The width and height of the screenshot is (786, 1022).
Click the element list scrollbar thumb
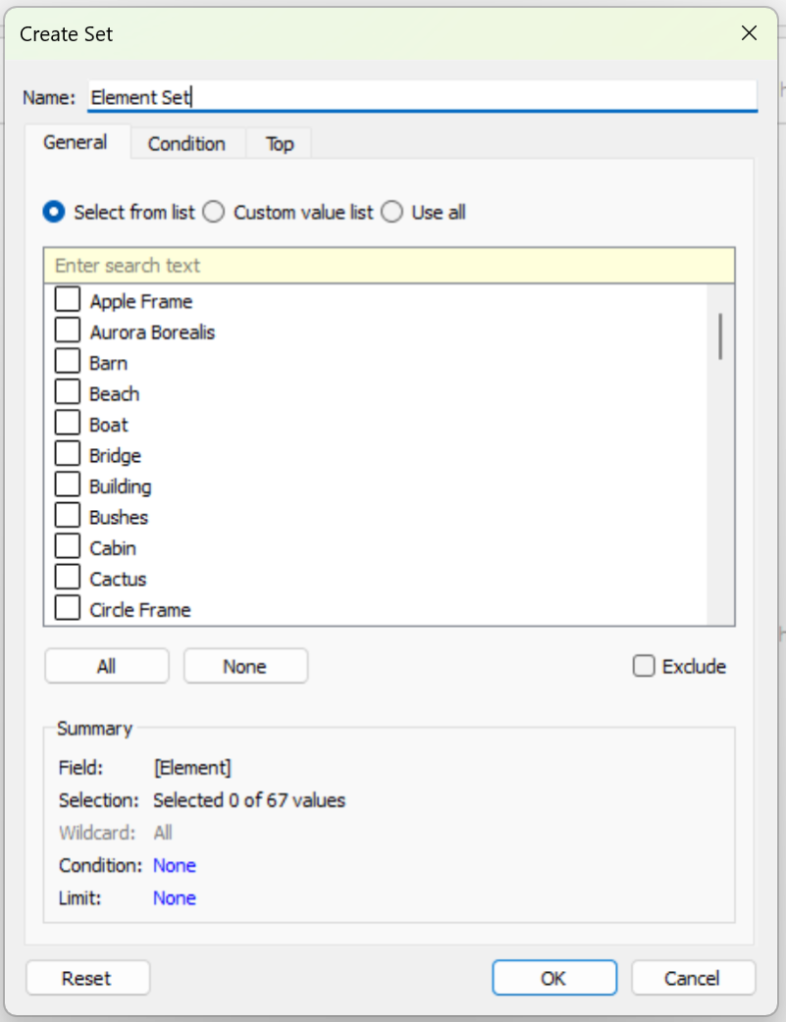[720, 336]
